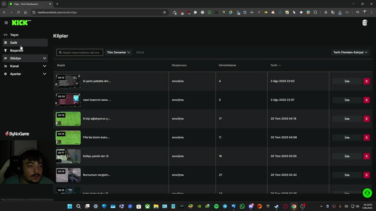
Task: Expand the Stüdyo sidebar section
Action: click(25, 58)
